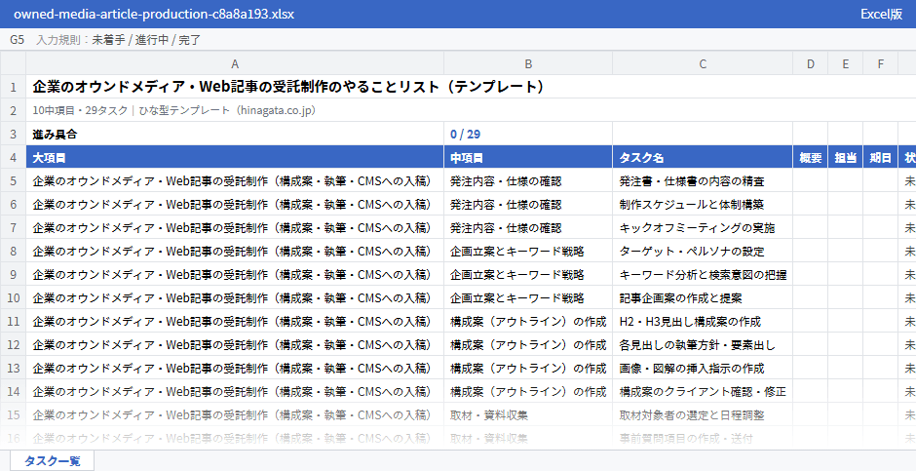Click the 大項目 header cell

235,157
